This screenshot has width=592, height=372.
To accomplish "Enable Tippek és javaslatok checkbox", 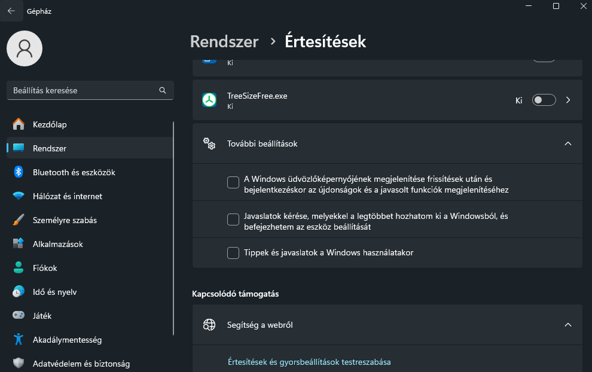I will tap(233, 252).
